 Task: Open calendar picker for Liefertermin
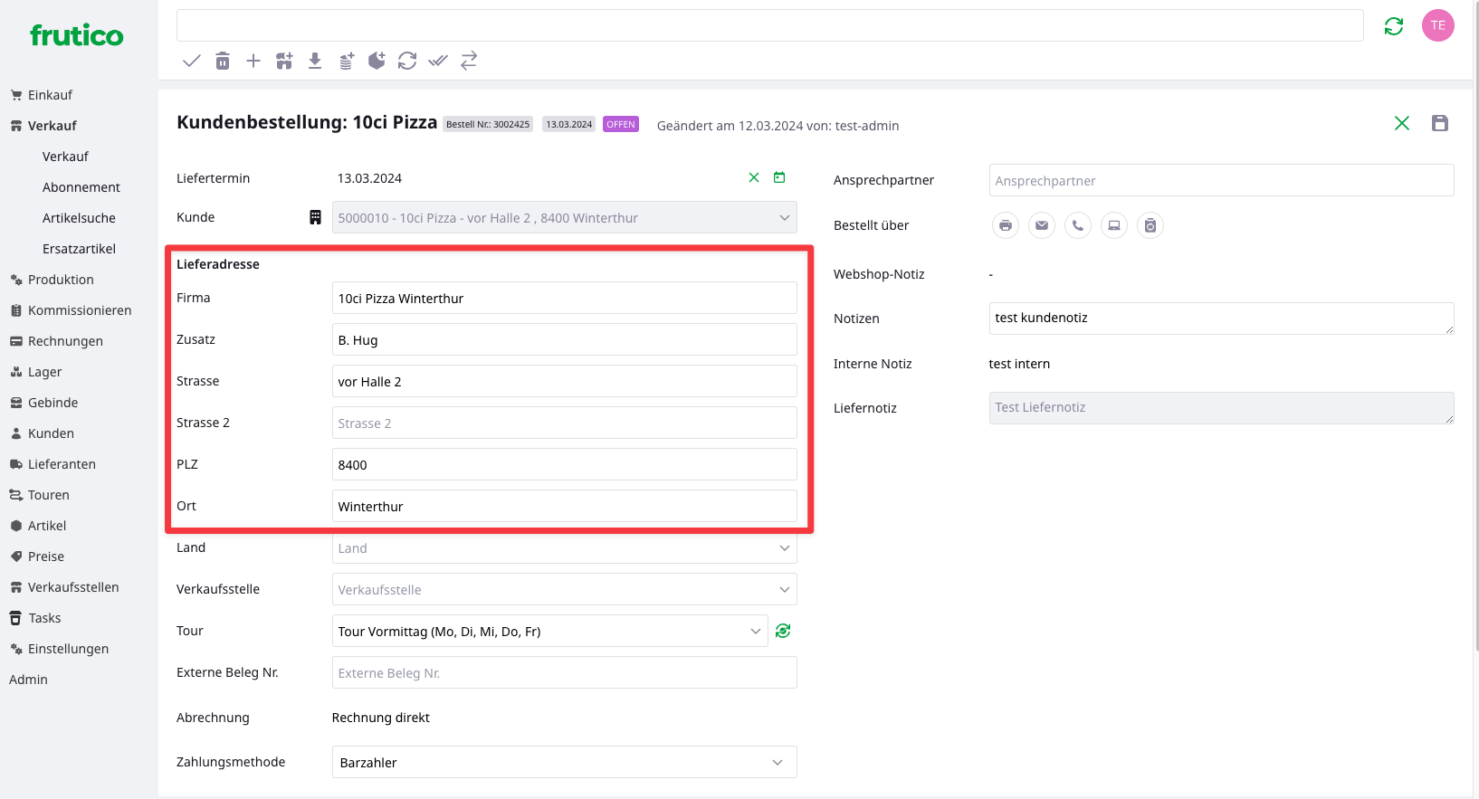779,177
